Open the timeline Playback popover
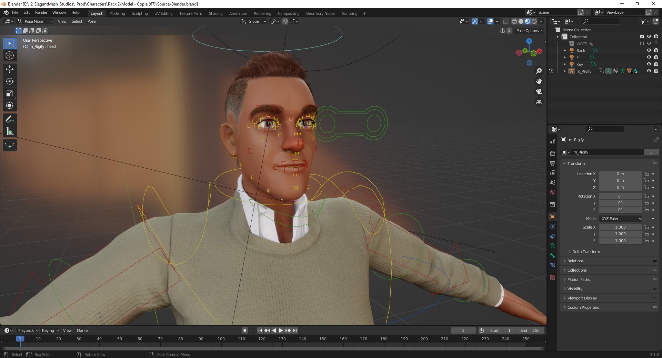This screenshot has height=358, width=662. [x=28, y=330]
